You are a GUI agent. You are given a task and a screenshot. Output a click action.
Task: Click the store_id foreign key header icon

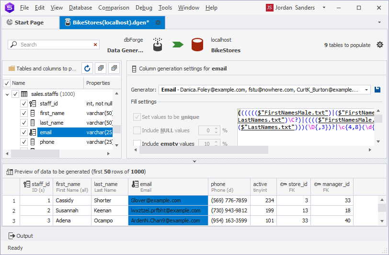point(284,184)
